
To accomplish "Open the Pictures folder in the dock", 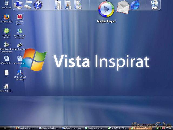I will click(x=68, y=5).
